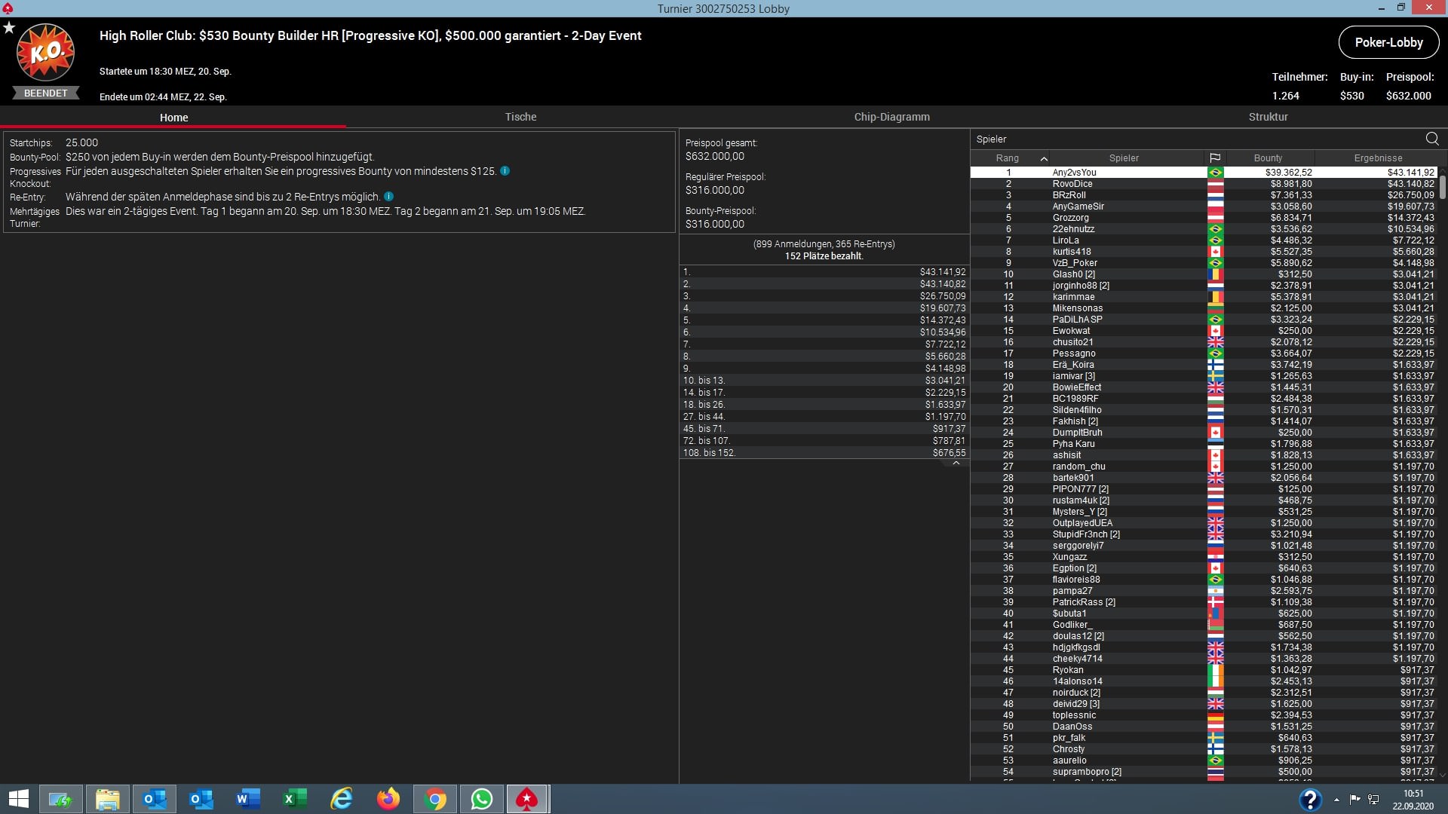
Task: Open the Chip-Diagramm tab
Action: point(891,117)
